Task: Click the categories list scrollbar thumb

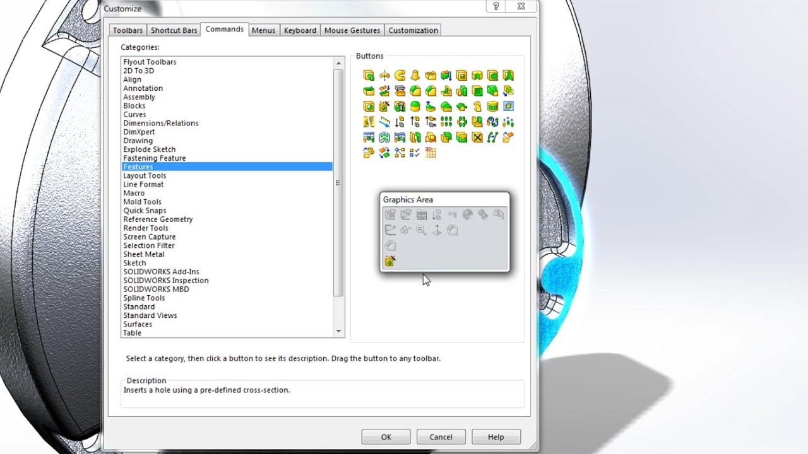Action: coord(339,182)
